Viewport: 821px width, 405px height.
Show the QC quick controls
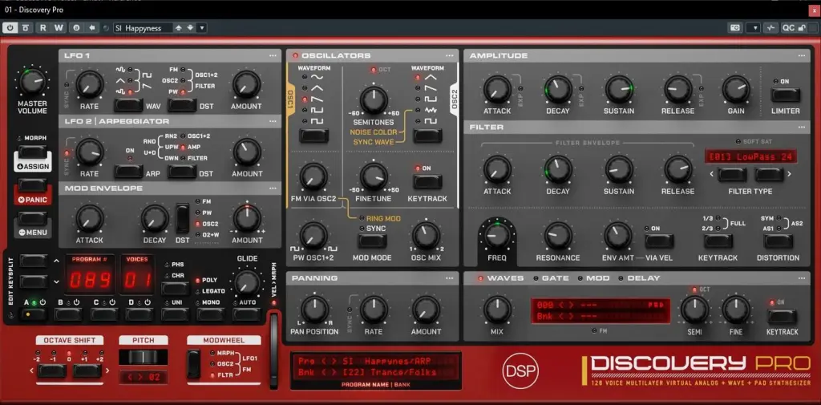coord(788,28)
